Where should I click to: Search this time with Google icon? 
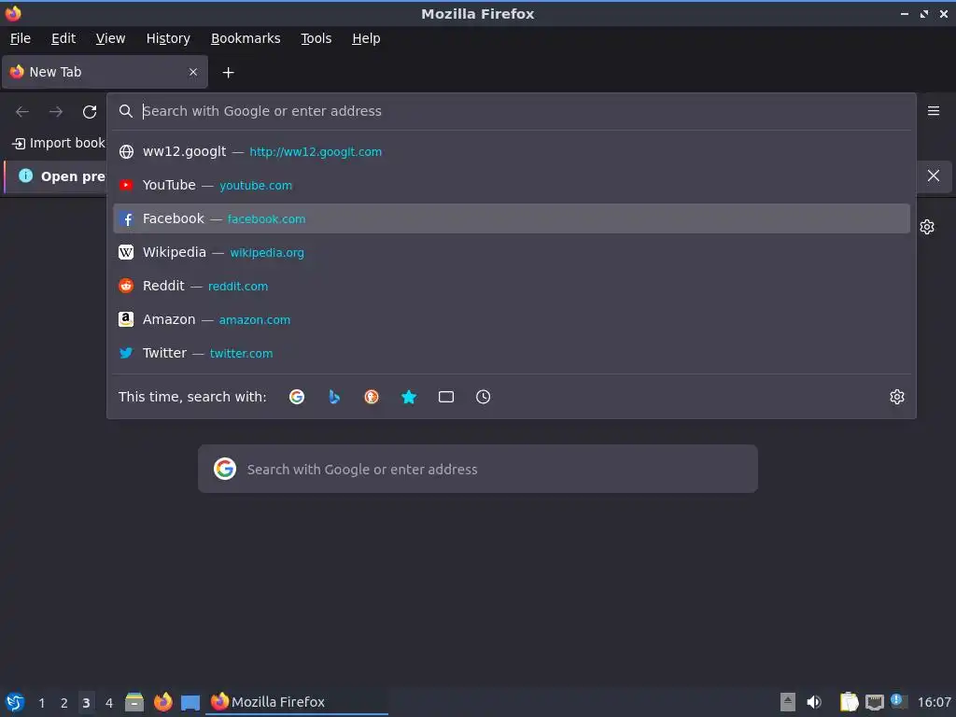[297, 397]
